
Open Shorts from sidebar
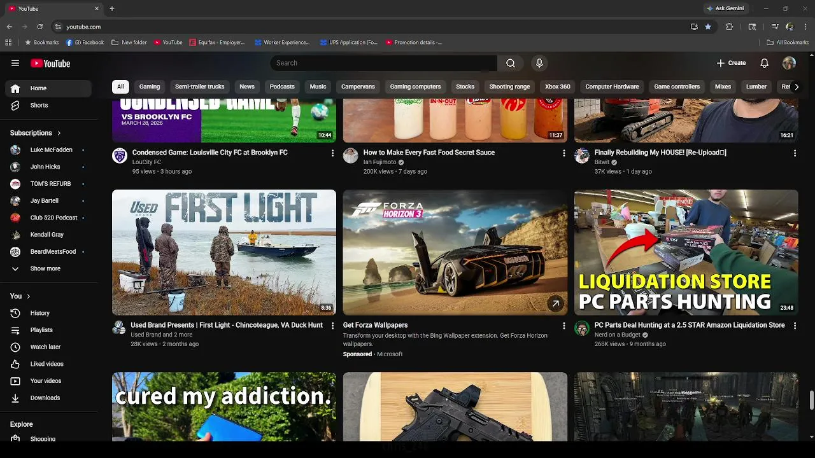click(x=48, y=105)
